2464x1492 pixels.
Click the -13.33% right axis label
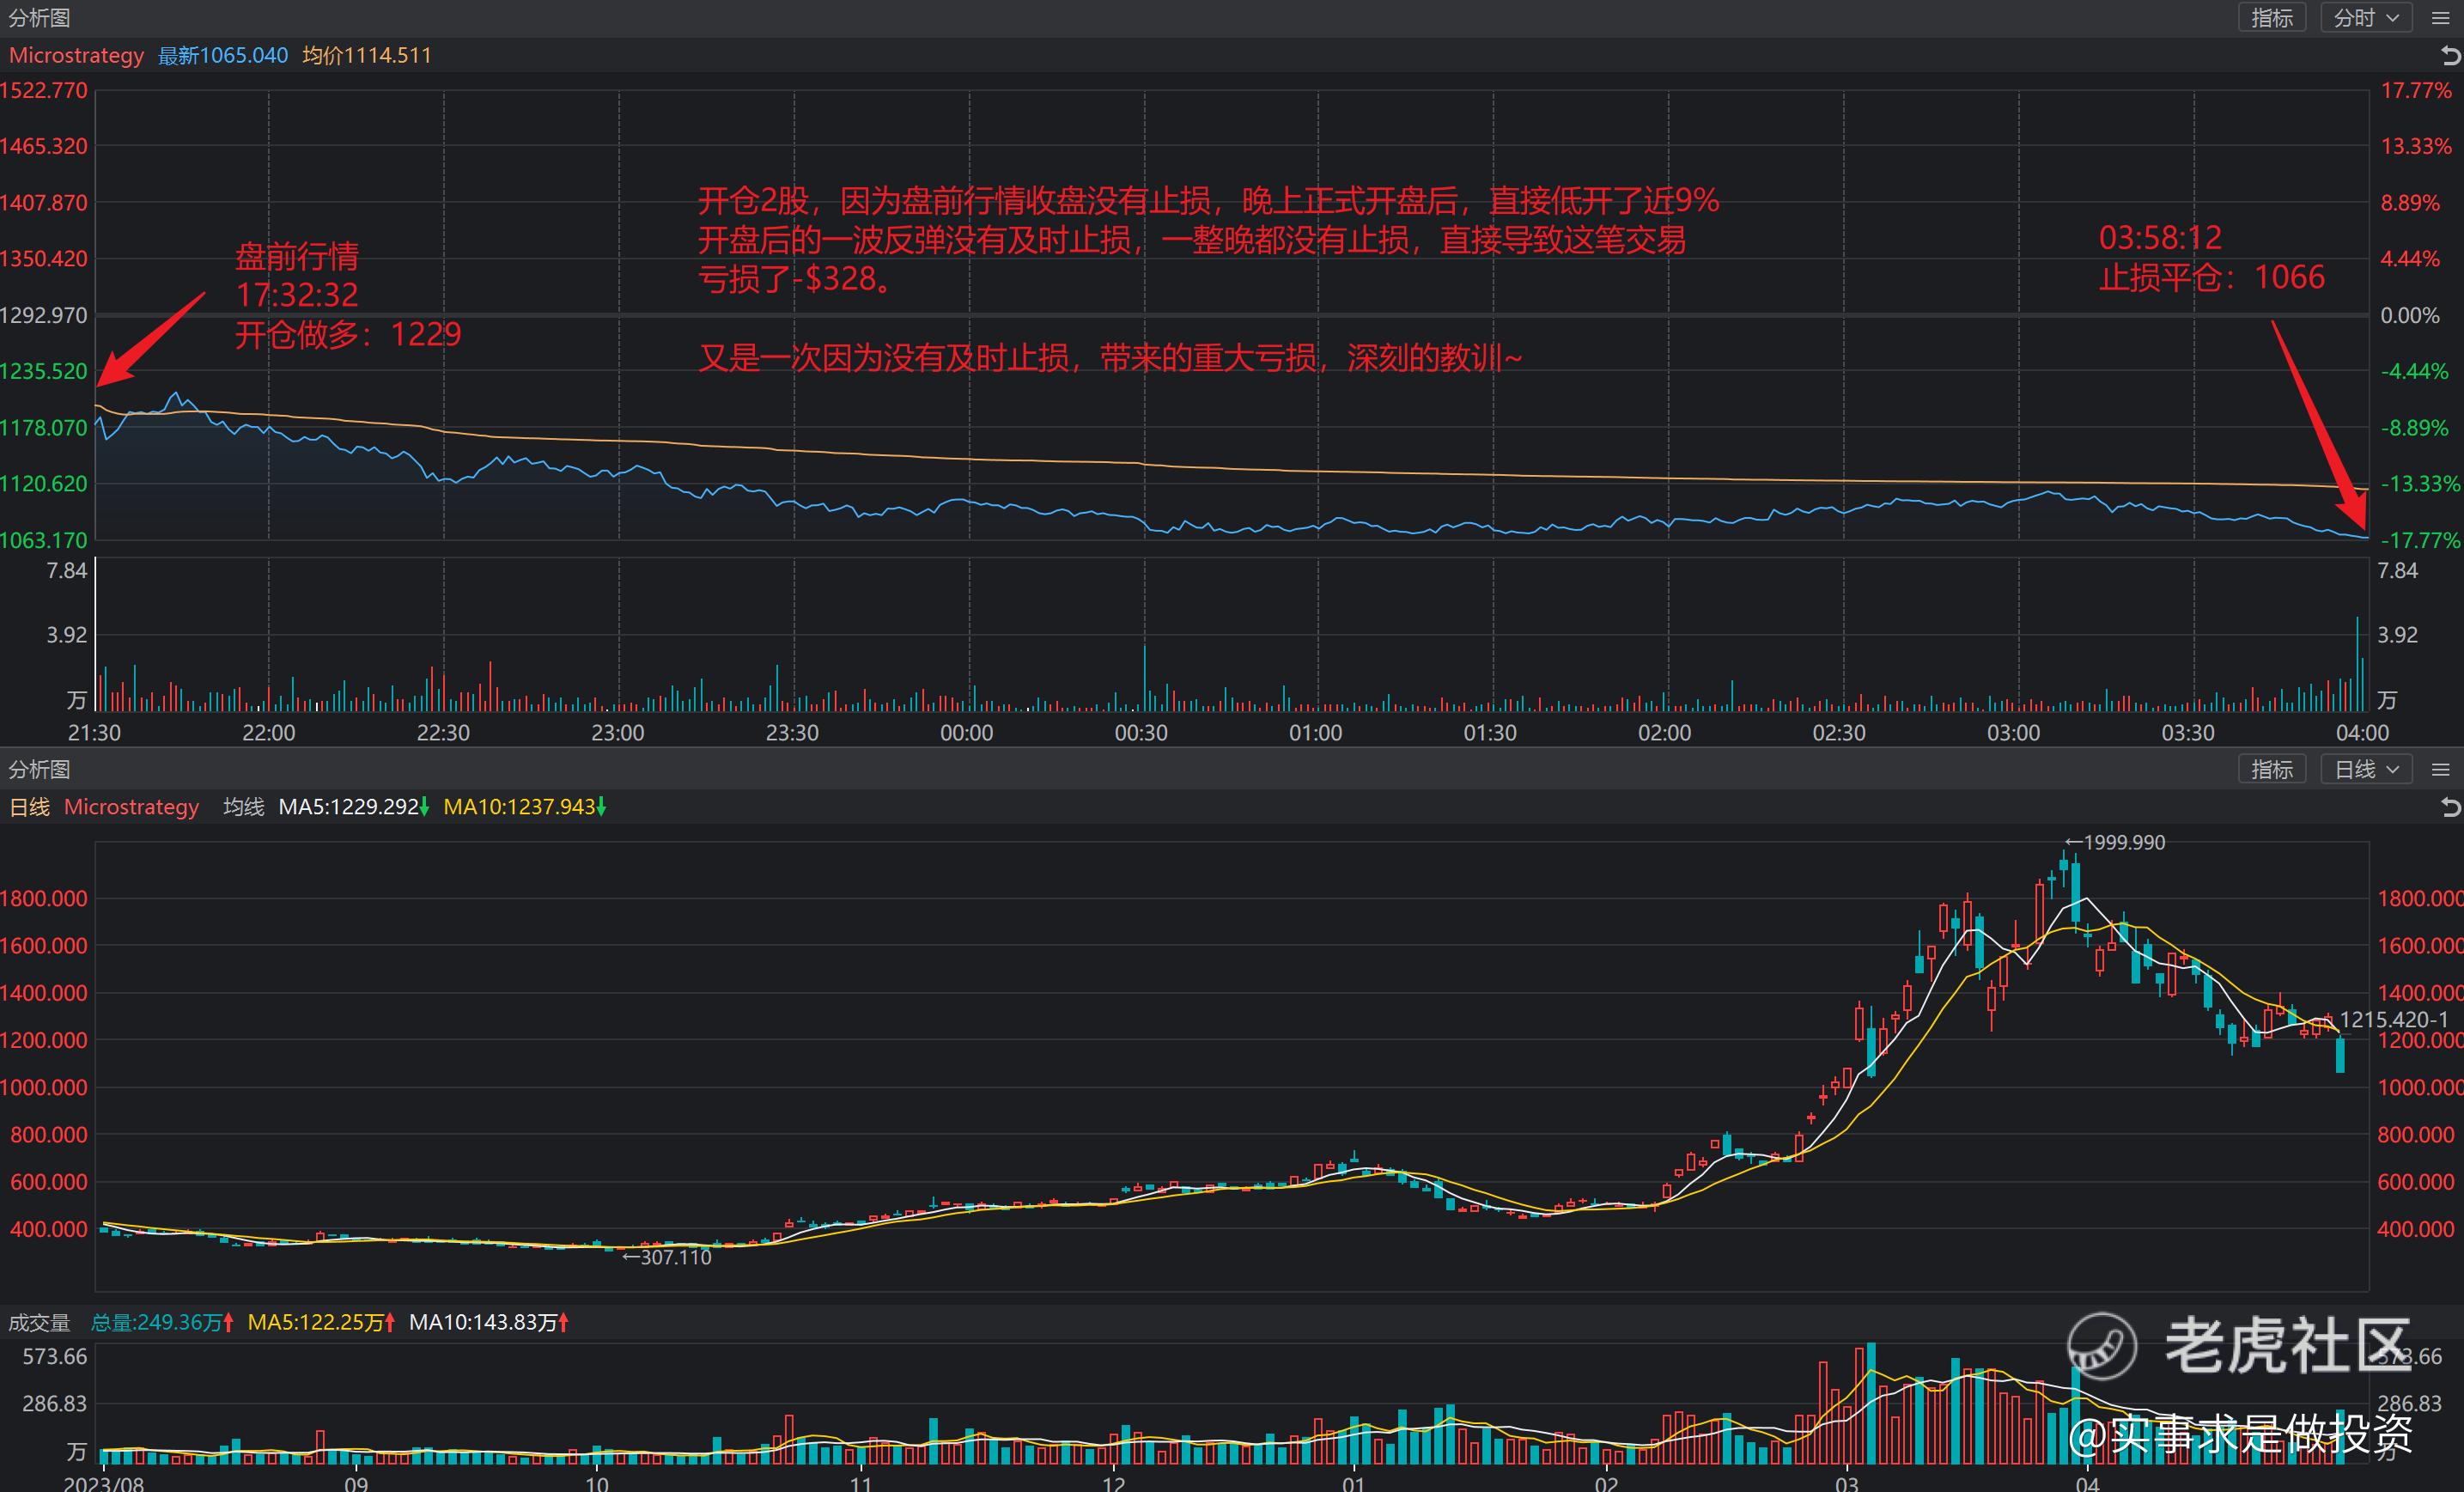(x=2420, y=483)
